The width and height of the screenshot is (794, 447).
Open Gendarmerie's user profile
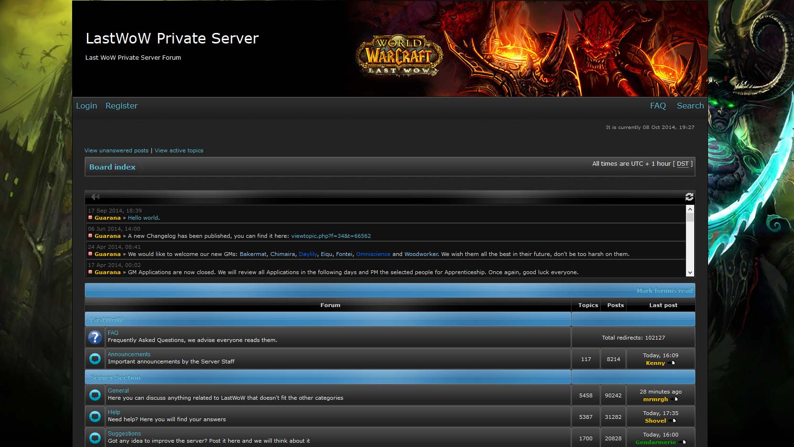click(655, 442)
